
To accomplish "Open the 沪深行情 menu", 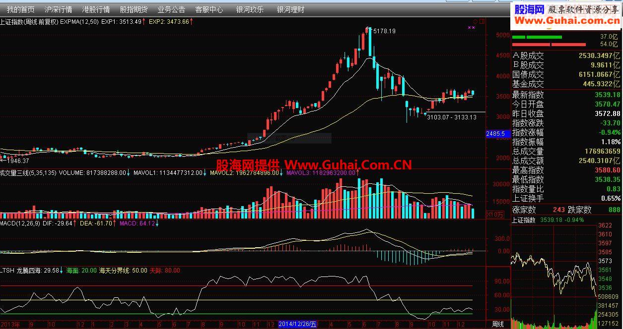I will pos(58,9).
